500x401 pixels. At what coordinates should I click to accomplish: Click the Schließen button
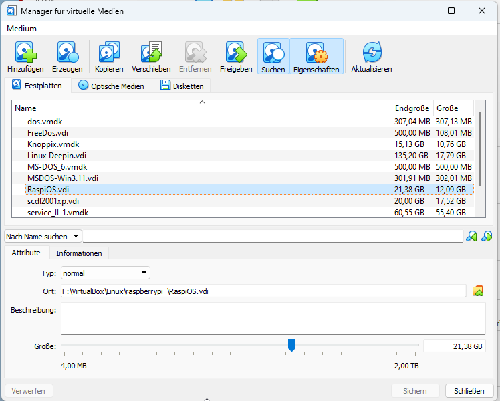pyautogui.click(x=469, y=391)
